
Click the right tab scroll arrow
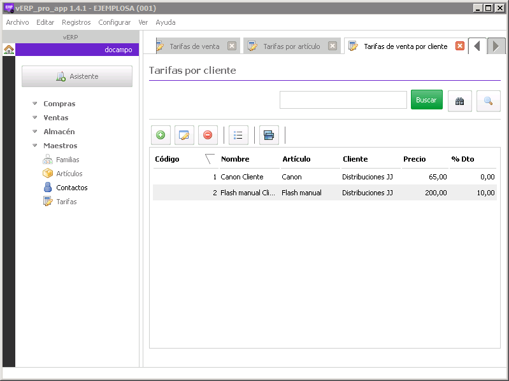(x=496, y=46)
